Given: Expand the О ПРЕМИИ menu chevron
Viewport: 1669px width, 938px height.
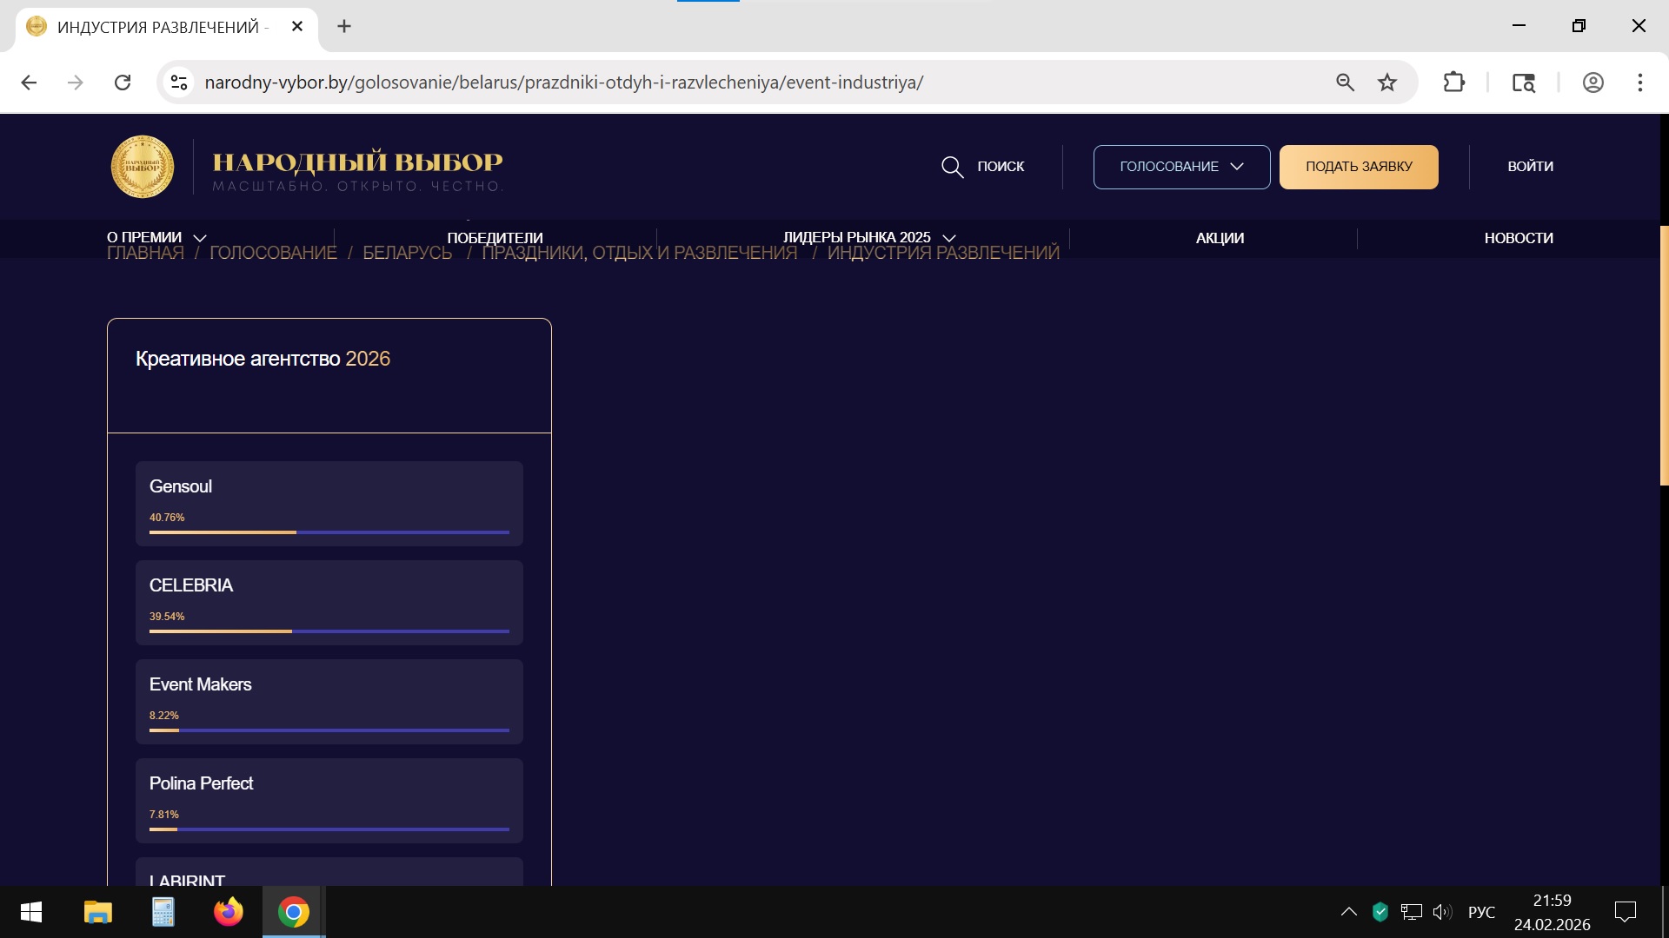Looking at the screenshot, I should point(200,238).
